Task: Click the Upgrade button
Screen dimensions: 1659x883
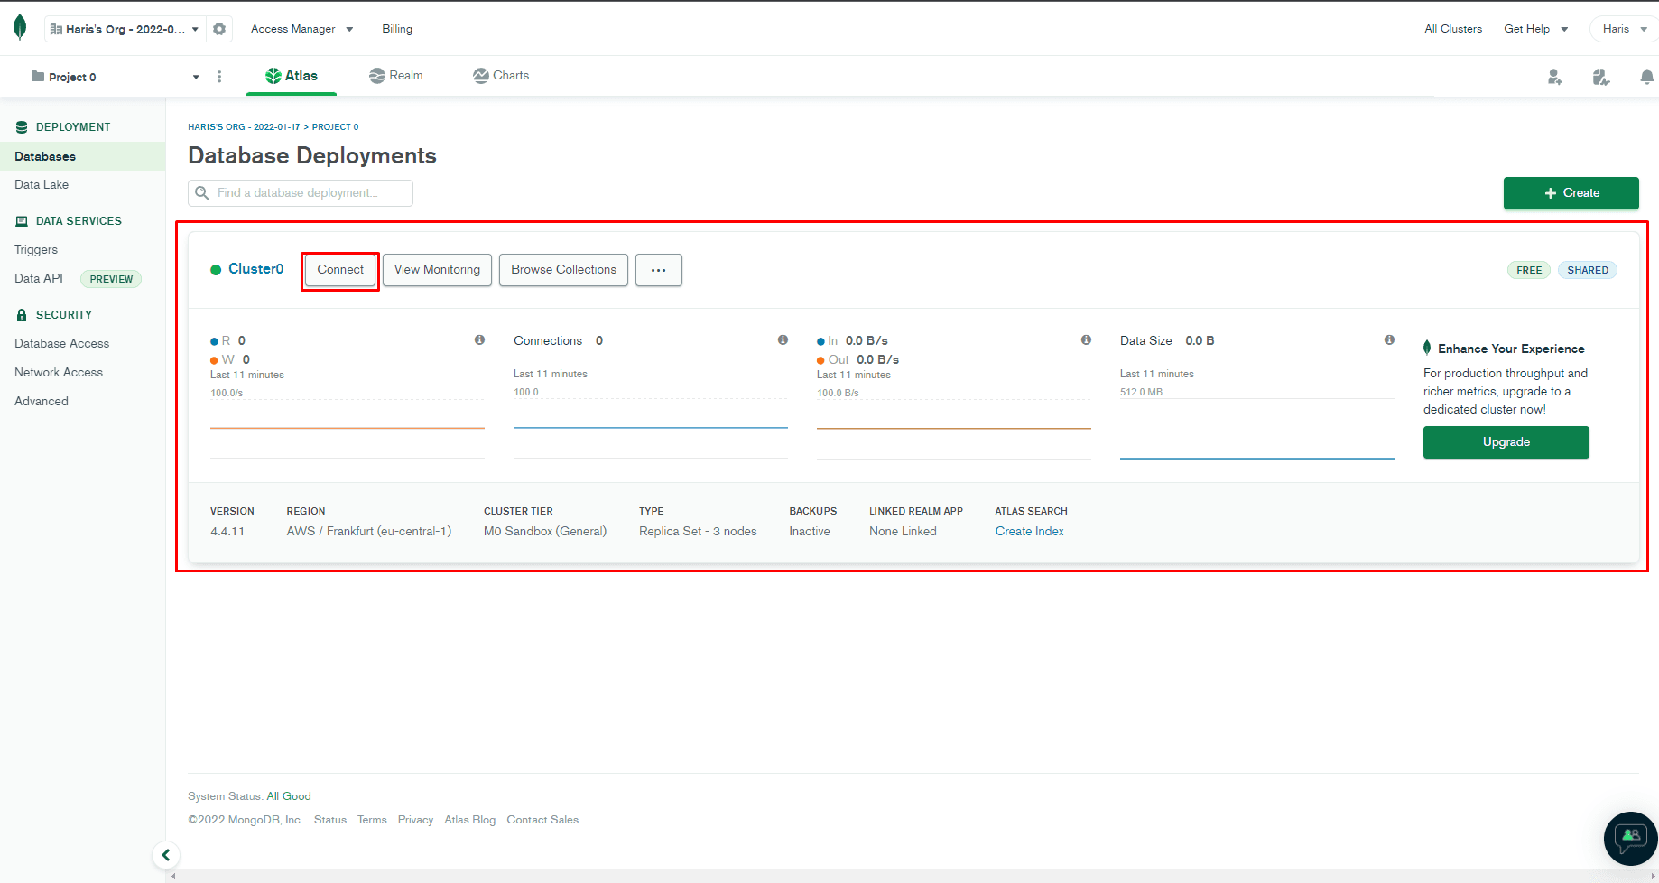Action: point(1506,442)
